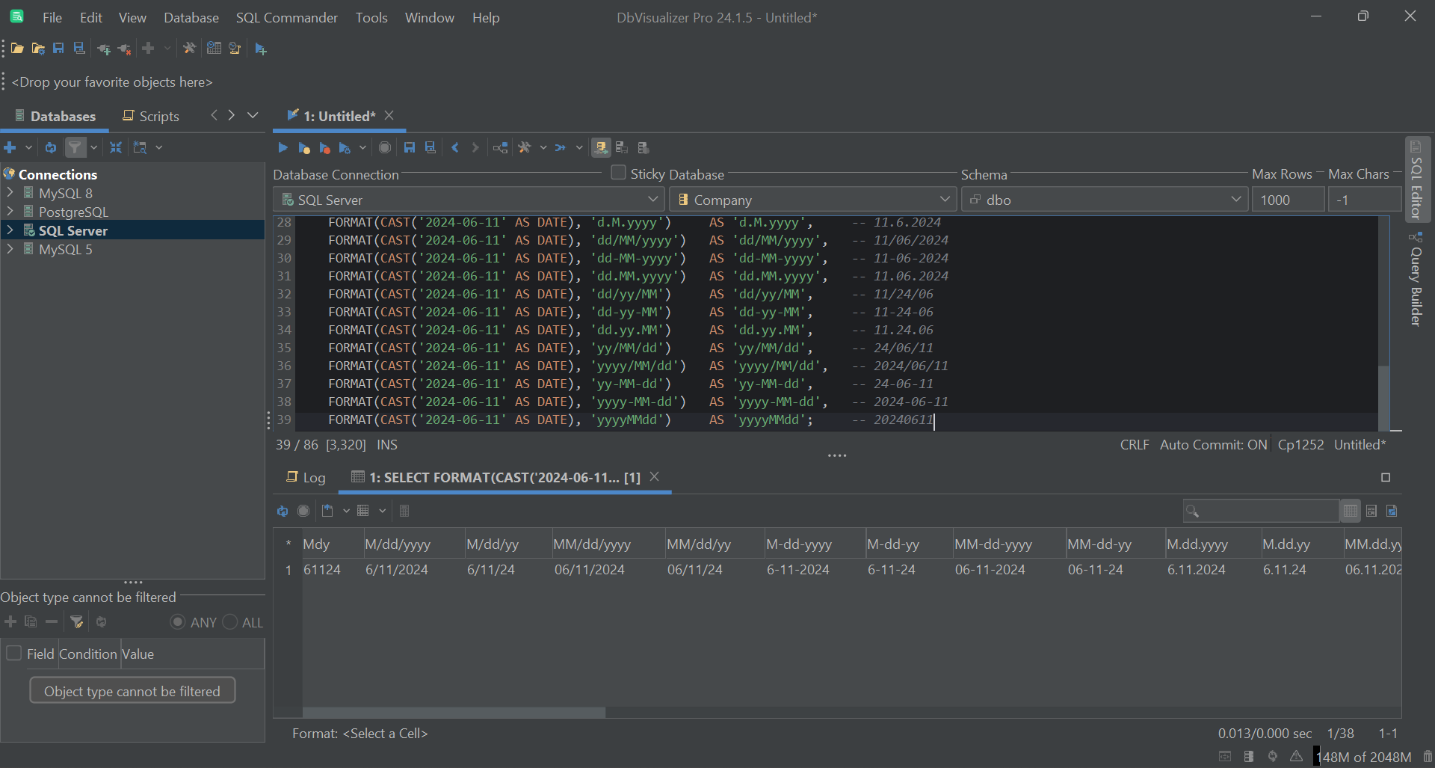Click the garbage collection trash icon
The image size is (1435, 768).
[x=1427, y=757]
